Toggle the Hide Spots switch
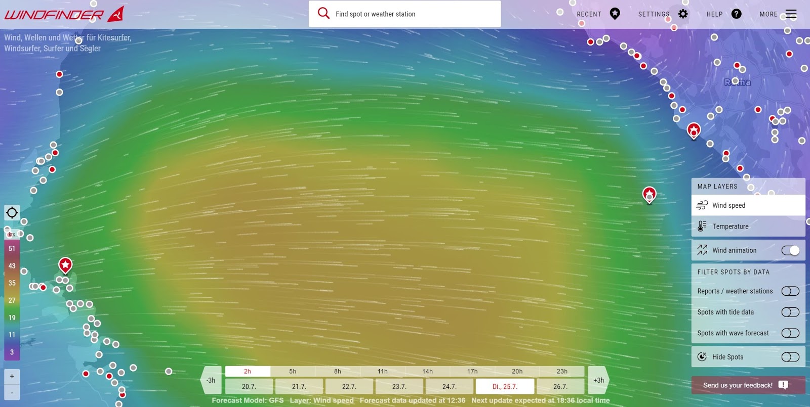Viewport: 810px width, 407px height. (x=790, y=357)
